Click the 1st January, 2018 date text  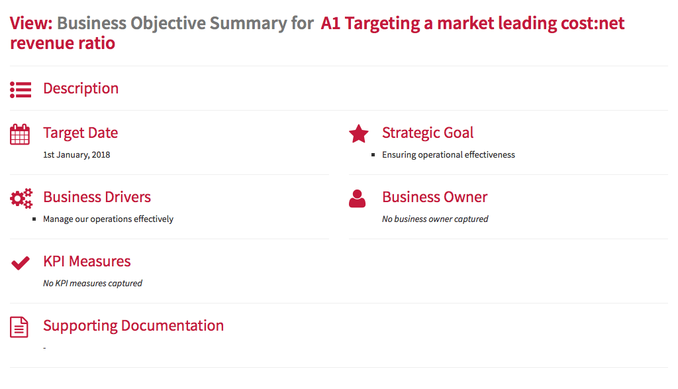coord(77,155)
